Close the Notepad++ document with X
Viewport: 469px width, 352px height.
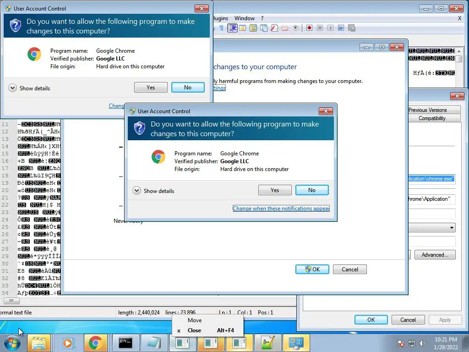pos(459,18)
